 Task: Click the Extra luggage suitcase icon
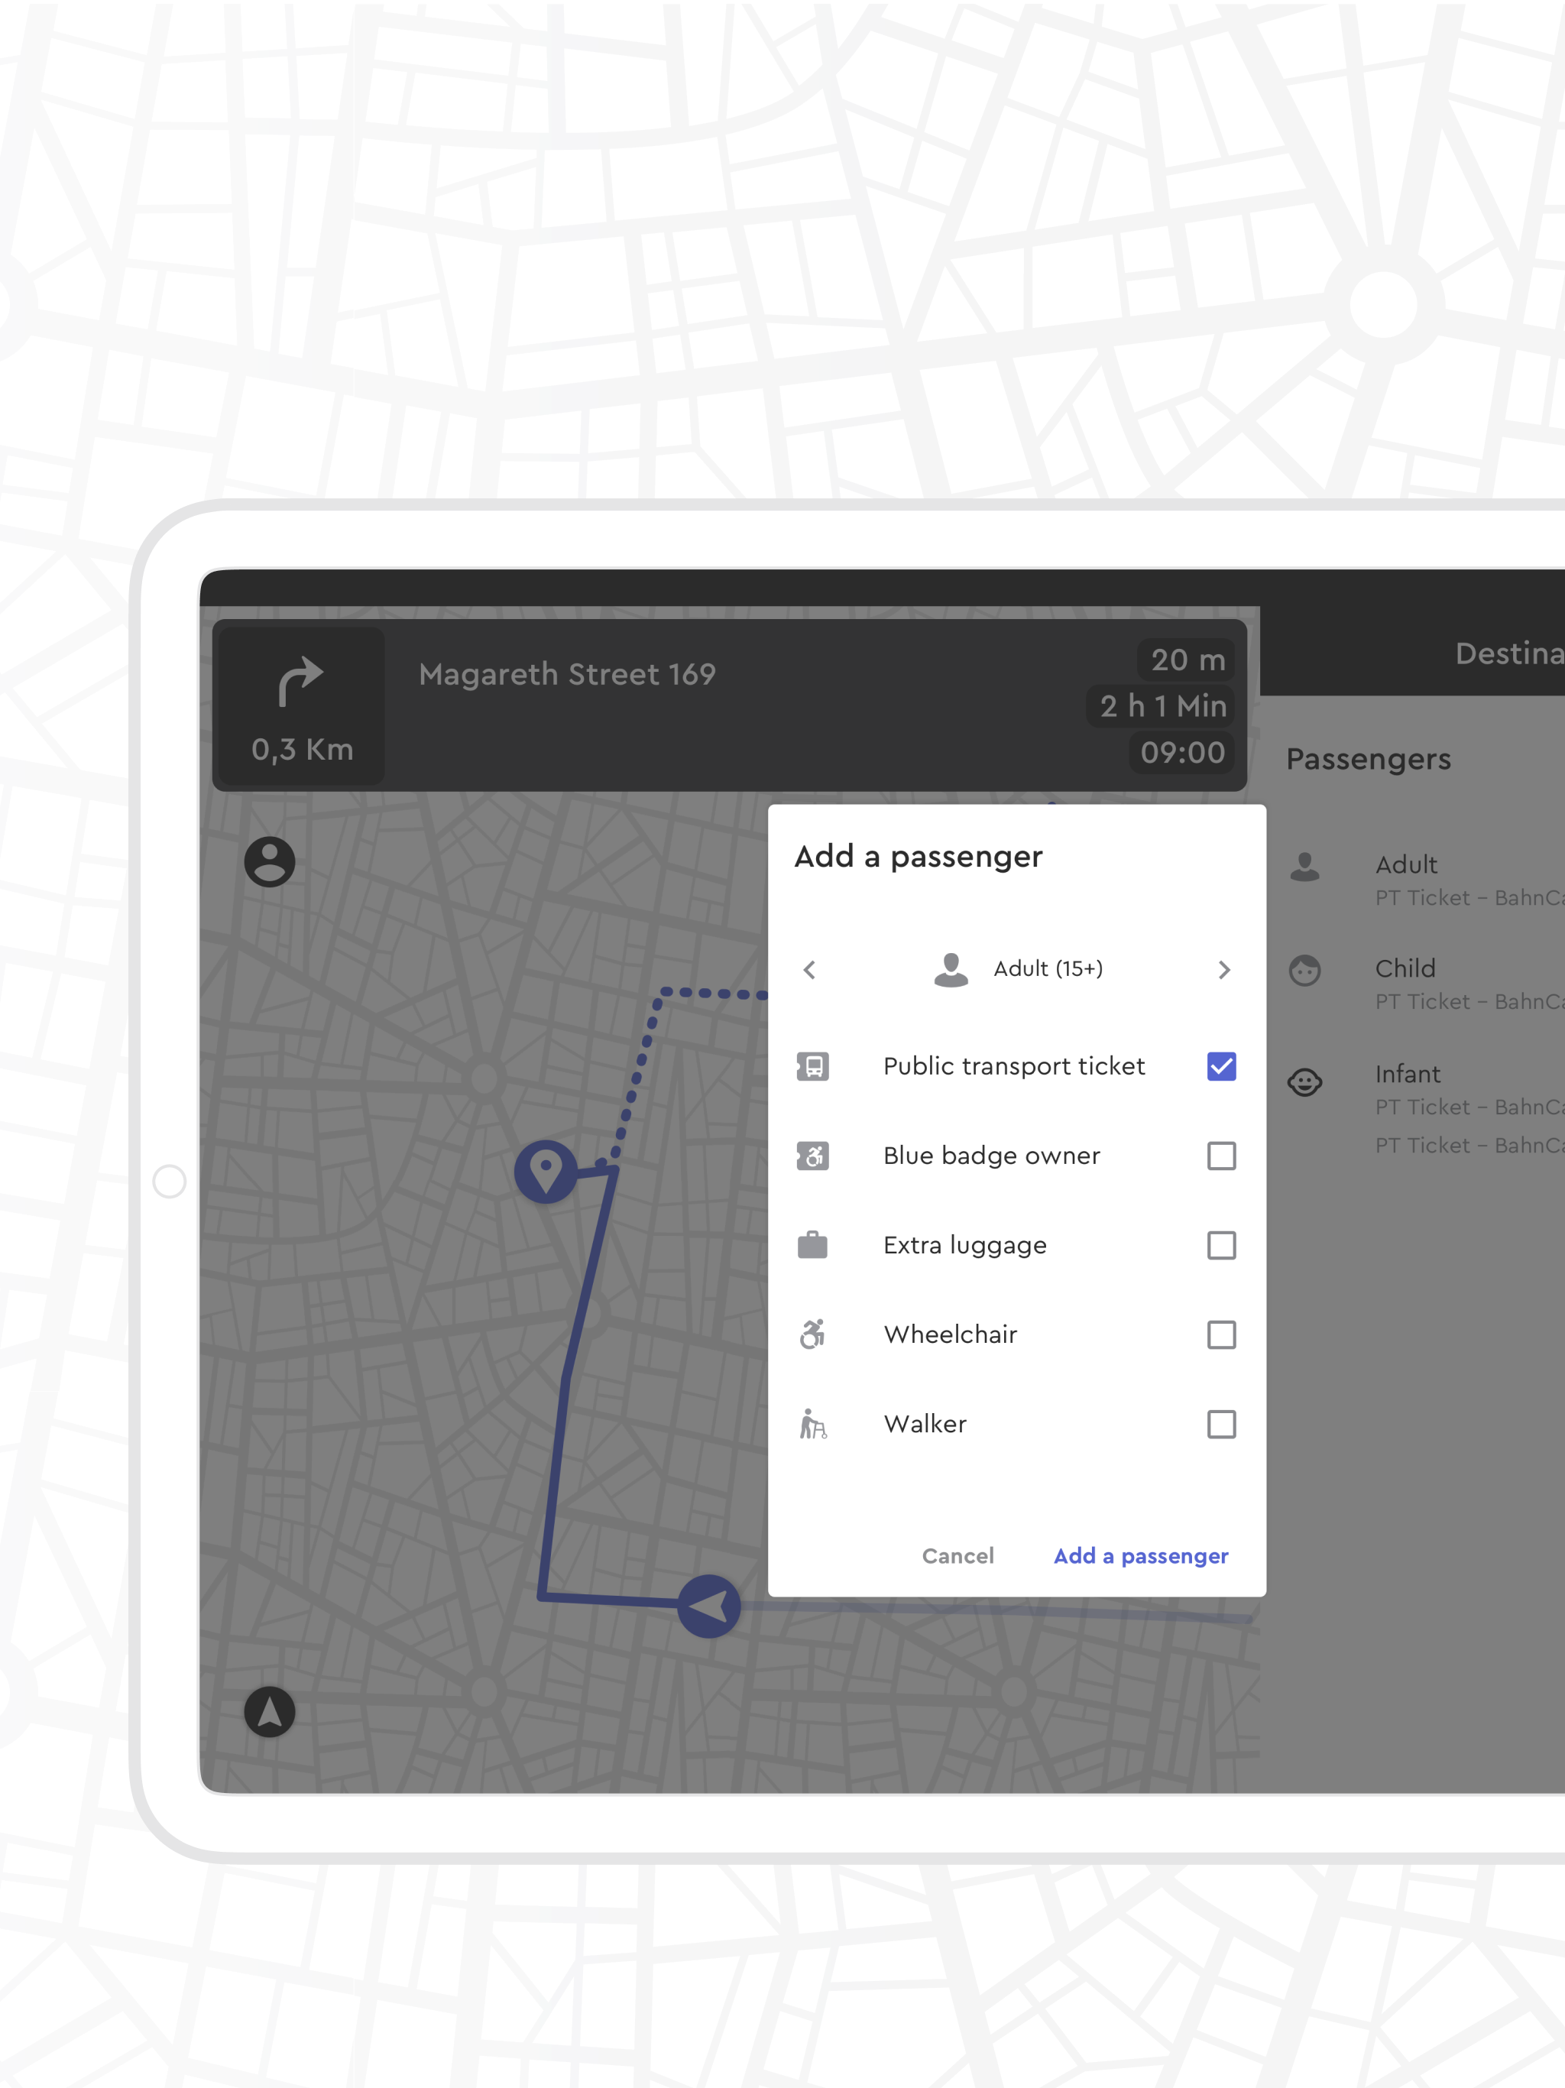[x=813, y=1244]
